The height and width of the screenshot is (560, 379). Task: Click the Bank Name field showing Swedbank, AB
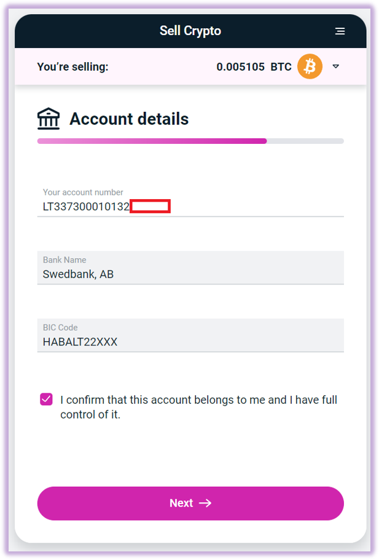pos(190,268)
